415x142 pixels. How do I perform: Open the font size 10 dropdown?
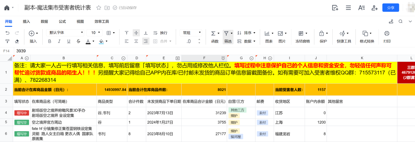[95, 33]
